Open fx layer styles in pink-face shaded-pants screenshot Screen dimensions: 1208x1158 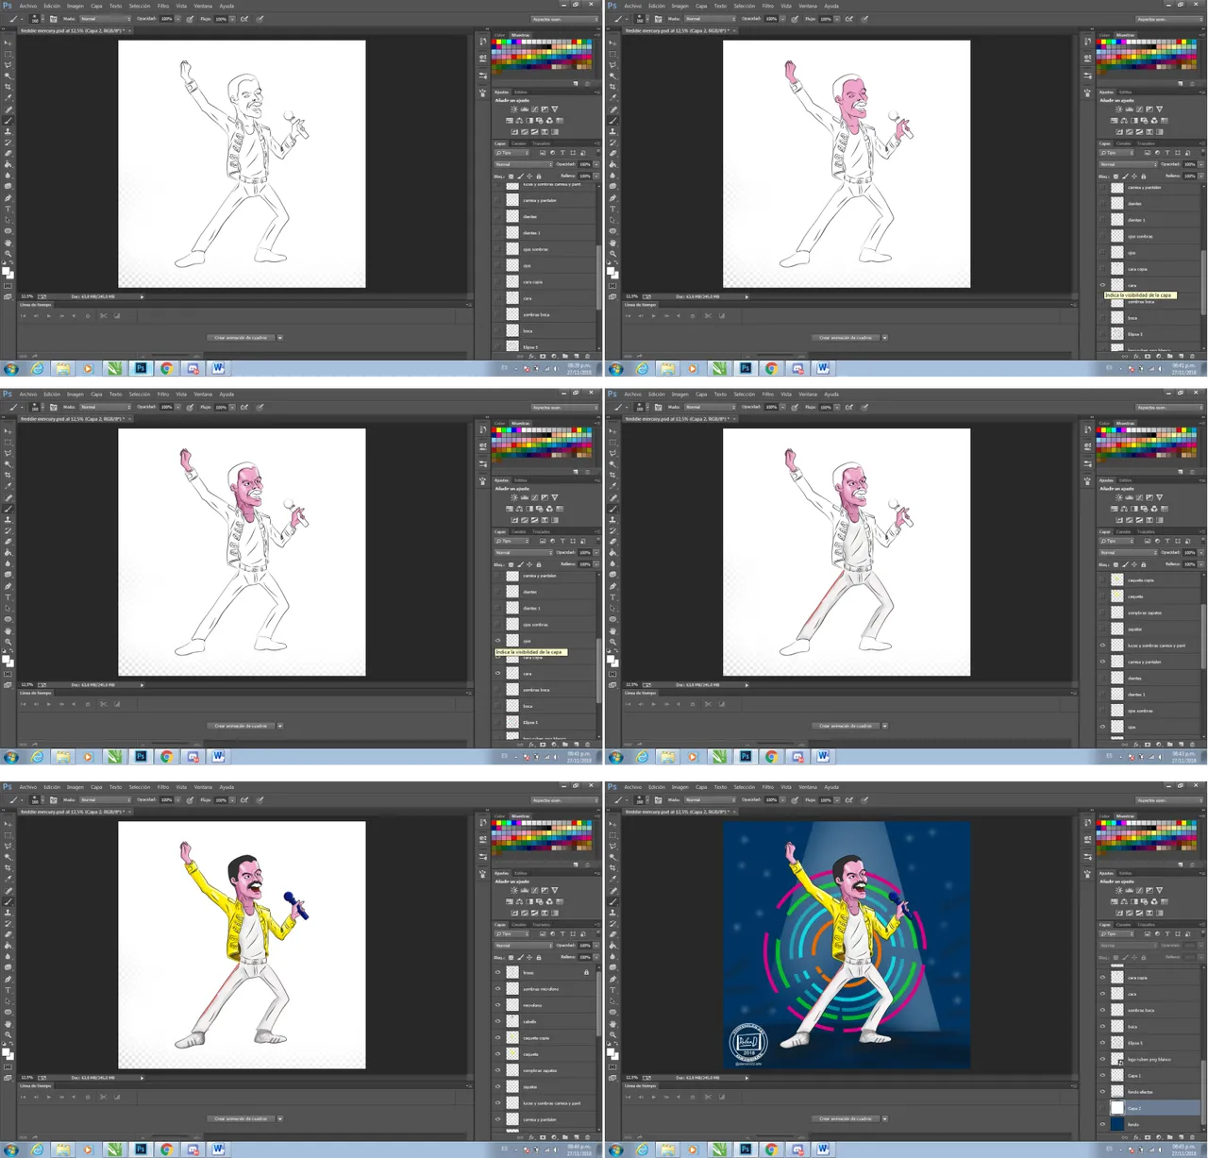pos(1136,746)
